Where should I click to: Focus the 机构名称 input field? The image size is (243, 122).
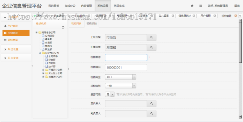(x=126, y=57)
